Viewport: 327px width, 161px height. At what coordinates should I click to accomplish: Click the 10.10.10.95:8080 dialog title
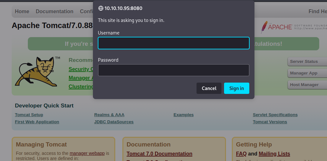[x=123, y=8]
